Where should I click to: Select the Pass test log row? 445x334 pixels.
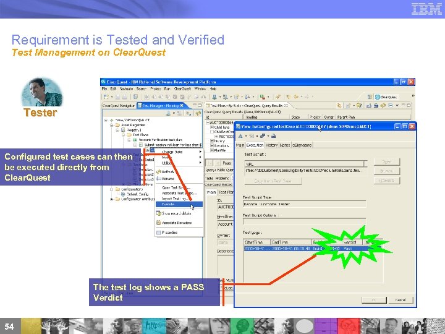(x=313, y=249)
